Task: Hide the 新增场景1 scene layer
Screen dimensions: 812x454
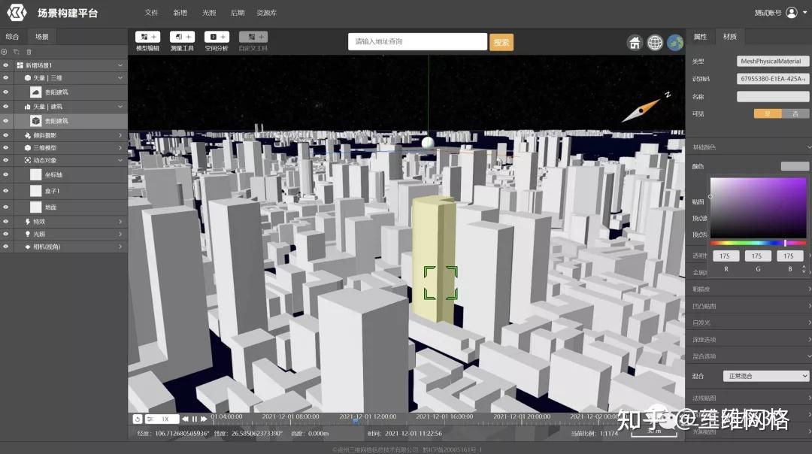Action: [6, 65]
